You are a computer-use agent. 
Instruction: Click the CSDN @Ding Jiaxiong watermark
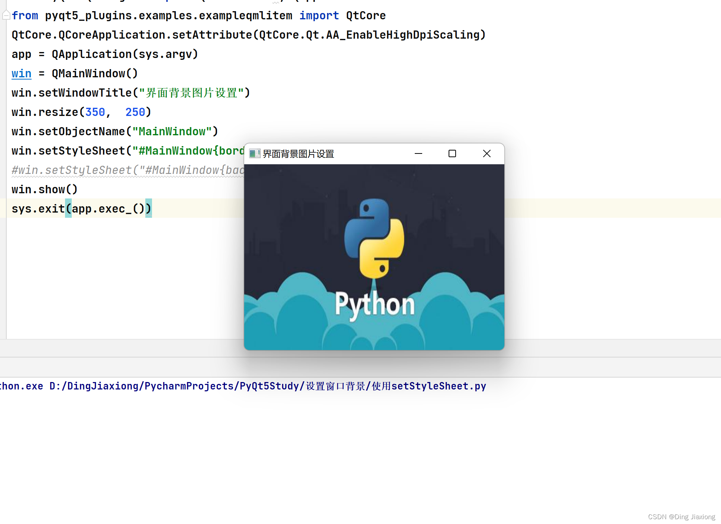[x=681, y=517]
